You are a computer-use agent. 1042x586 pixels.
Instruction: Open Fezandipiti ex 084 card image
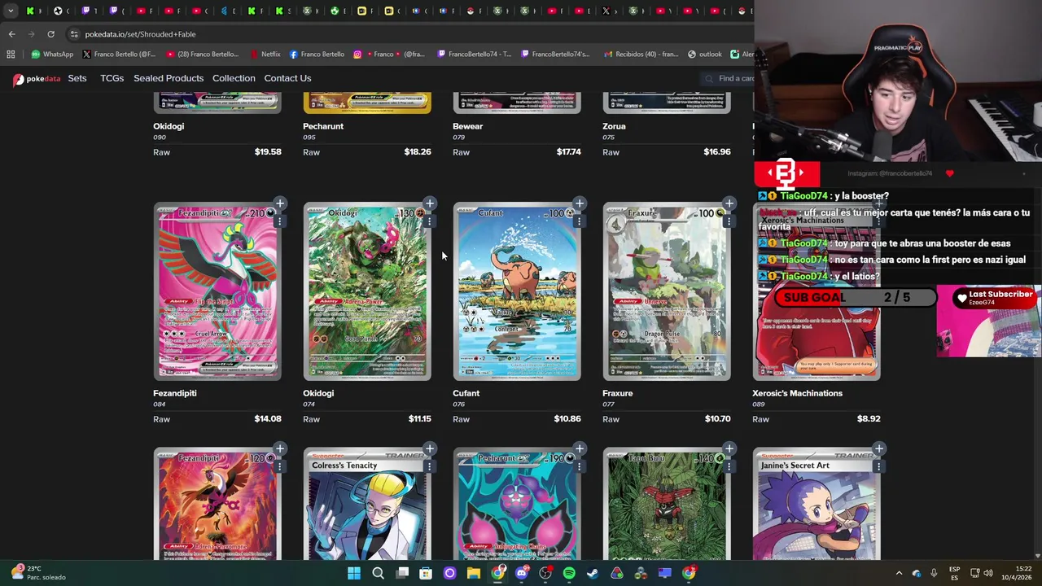(217, 292)
